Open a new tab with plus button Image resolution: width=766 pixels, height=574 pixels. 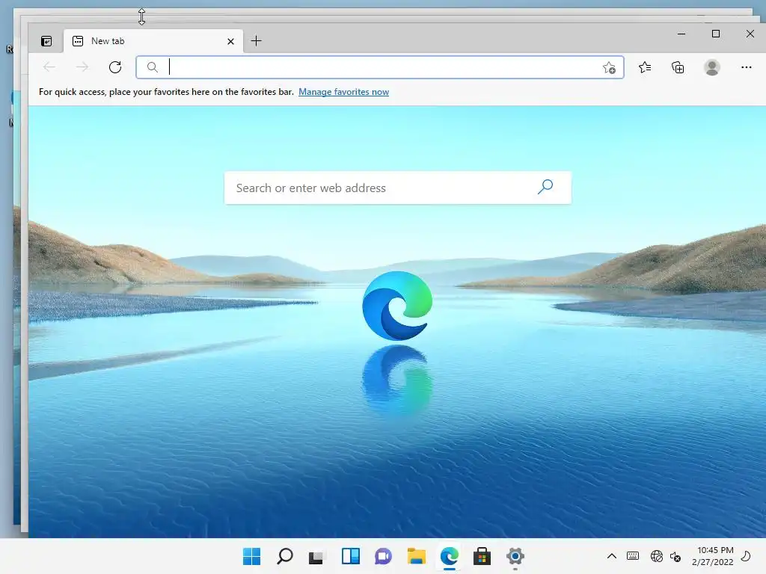(256, 41)
